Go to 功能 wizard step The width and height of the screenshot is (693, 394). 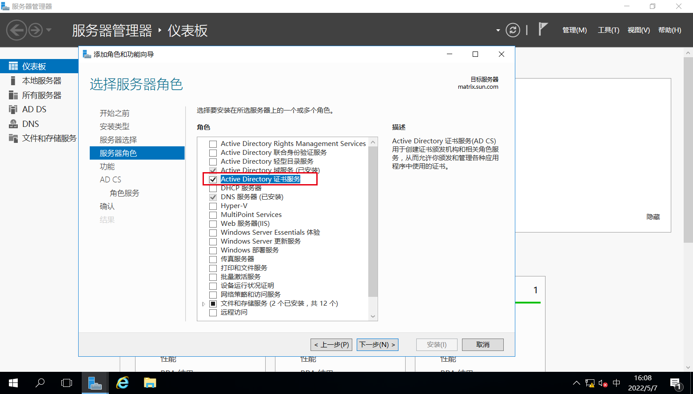click(x=107, y=166)
